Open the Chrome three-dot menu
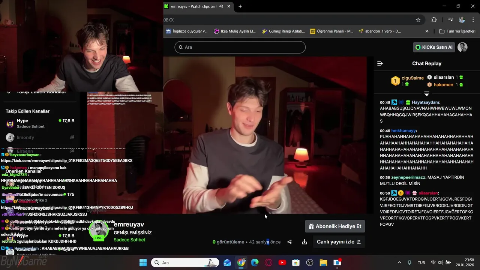Viewport: 480px width, 270px height. [472, 20]
